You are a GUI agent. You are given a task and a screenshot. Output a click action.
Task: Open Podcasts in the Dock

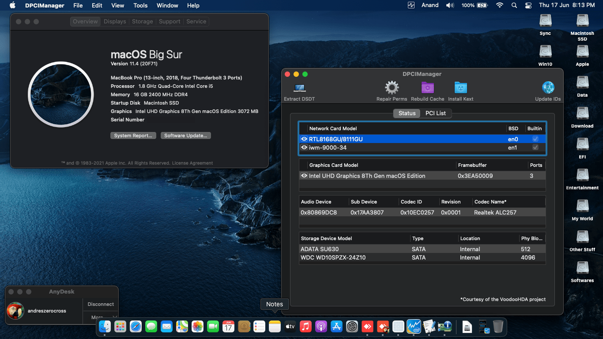click(321, 327)
